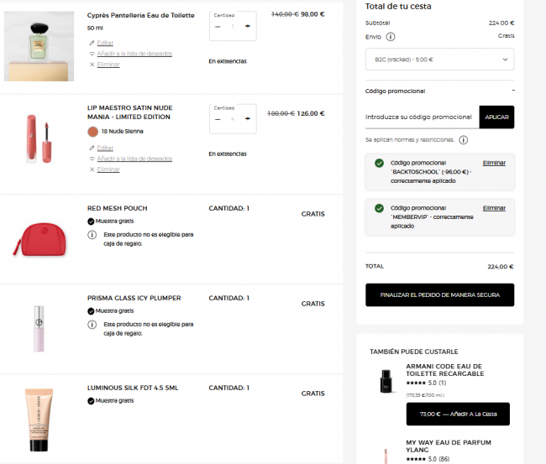
Task: Collapse the Código promocional section
Action: tap(513, 91)
